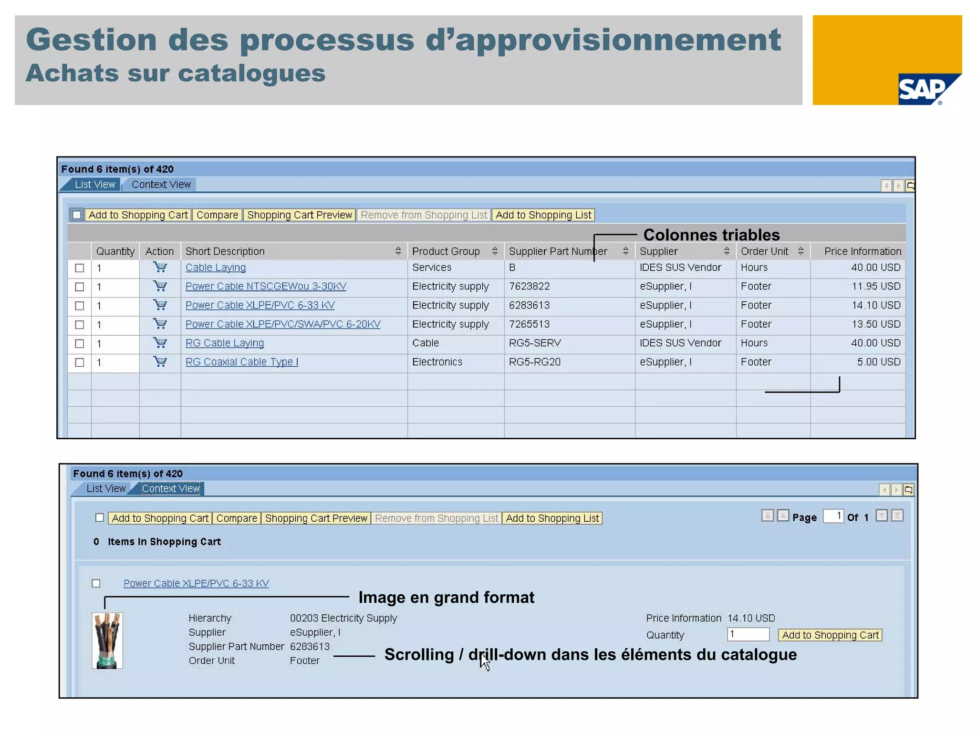Screen dimensions: 977x733
Task: Select the Context View tab in the lower panel
Action: tap(171, 489)
